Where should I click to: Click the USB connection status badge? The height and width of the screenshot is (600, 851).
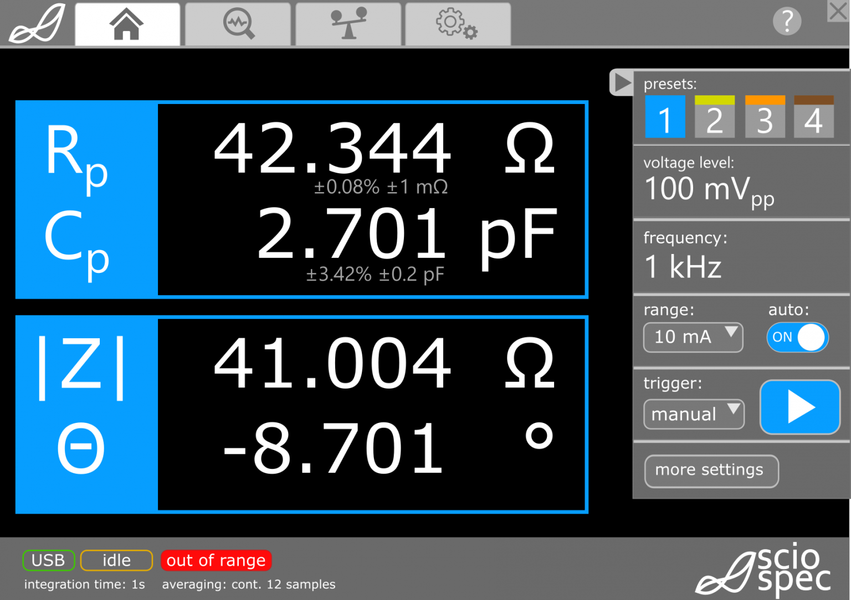point(48,560)
